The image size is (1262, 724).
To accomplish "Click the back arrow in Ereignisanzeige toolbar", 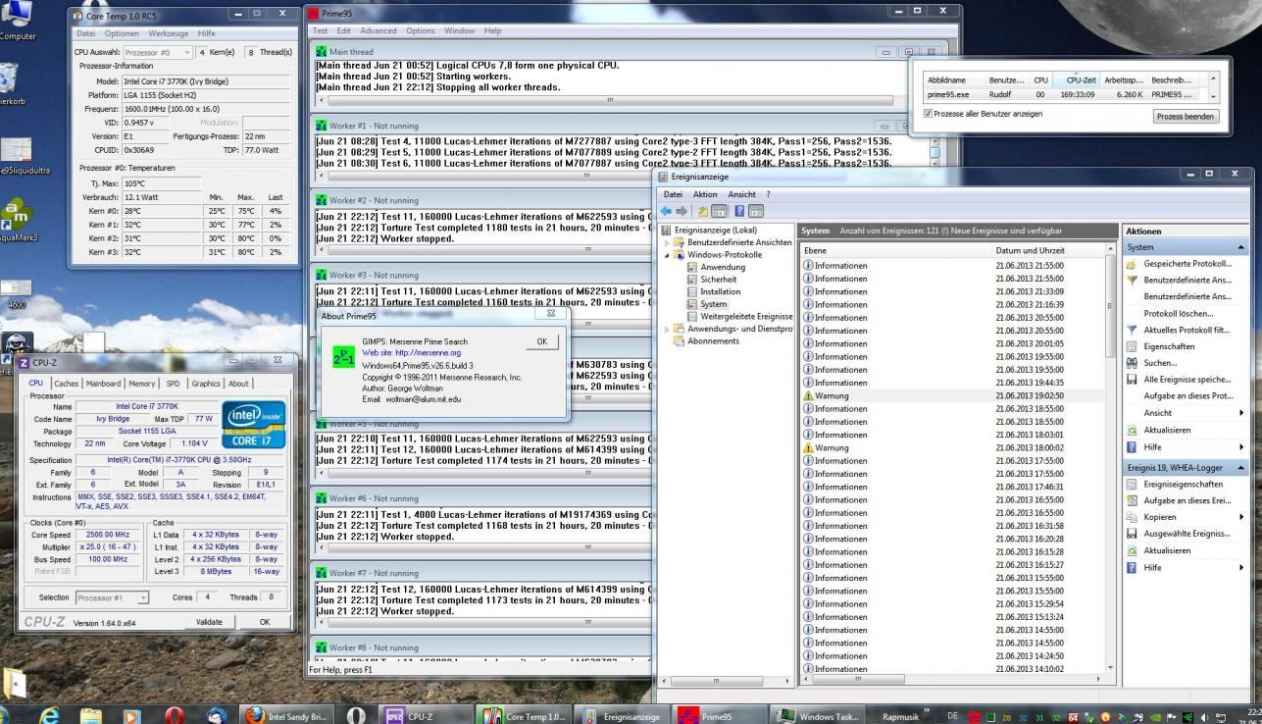I will click(667, 211).
